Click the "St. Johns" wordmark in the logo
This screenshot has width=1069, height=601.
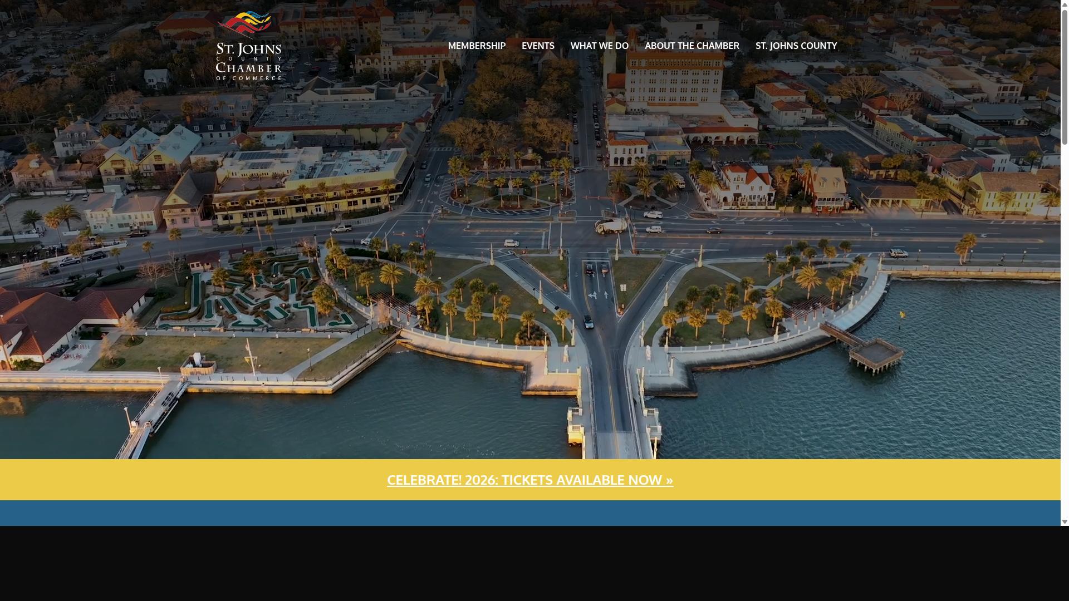(248, 50)
